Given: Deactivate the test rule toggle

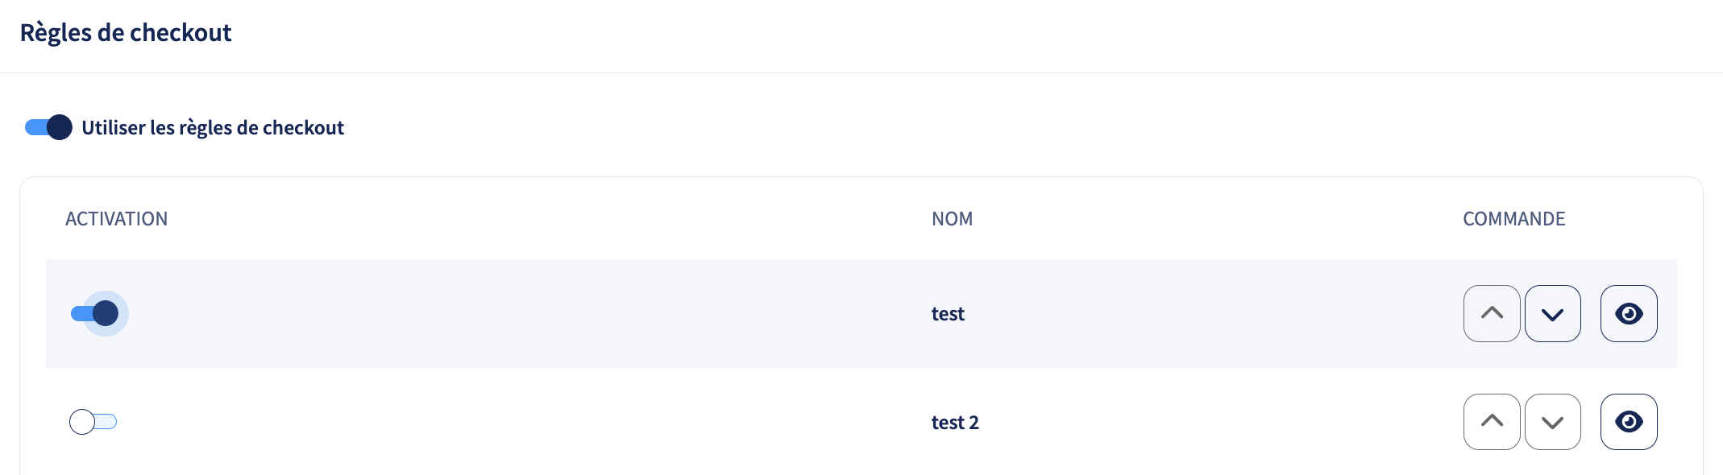Looking at the screenshot, I should click(x=95, y=313).
